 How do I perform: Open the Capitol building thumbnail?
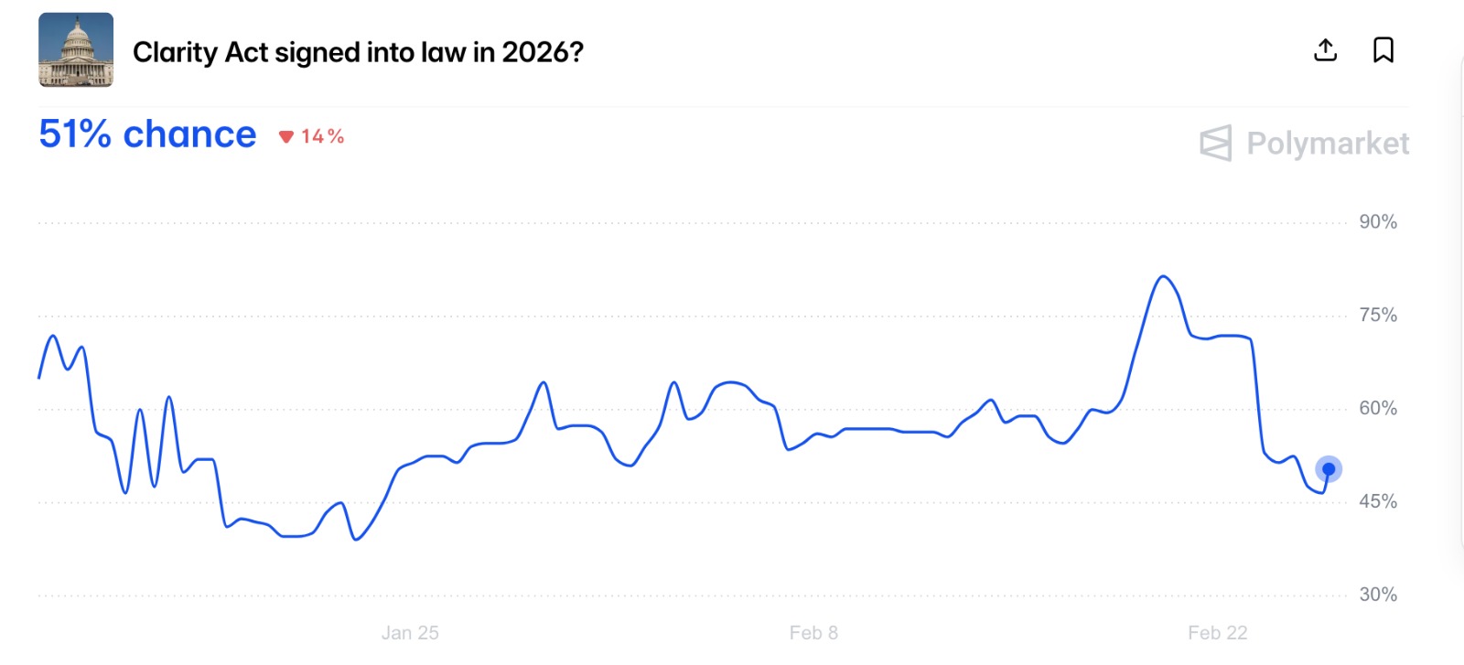tap(76, 50)
